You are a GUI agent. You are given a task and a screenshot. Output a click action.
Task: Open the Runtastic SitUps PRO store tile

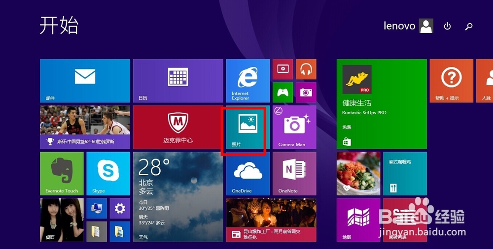click(382, 104)
